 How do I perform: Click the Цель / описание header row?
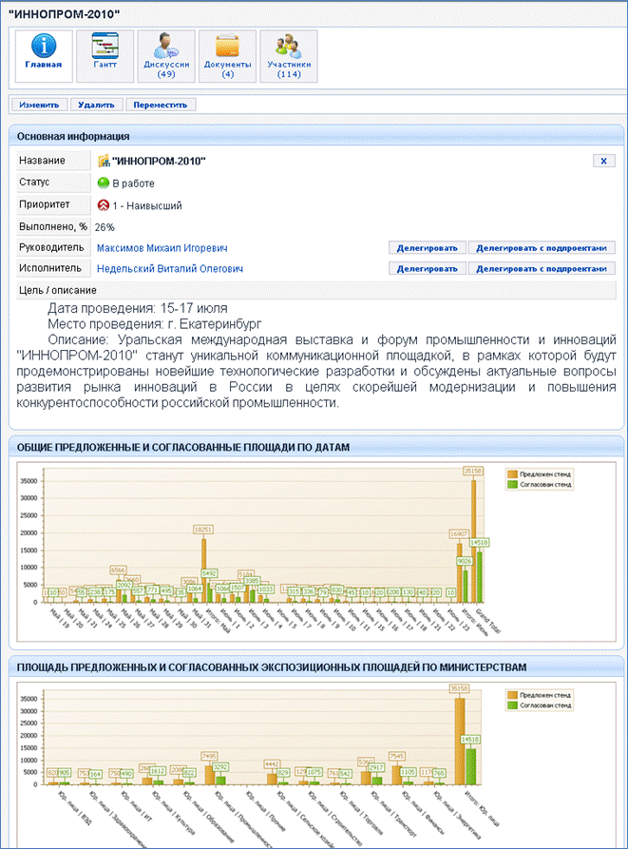pyautogui.click(x=316, y=290)
